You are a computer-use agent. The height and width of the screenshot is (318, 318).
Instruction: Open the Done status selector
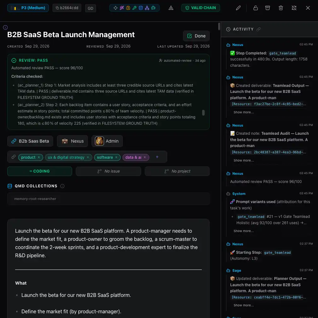tap(196, 36)
